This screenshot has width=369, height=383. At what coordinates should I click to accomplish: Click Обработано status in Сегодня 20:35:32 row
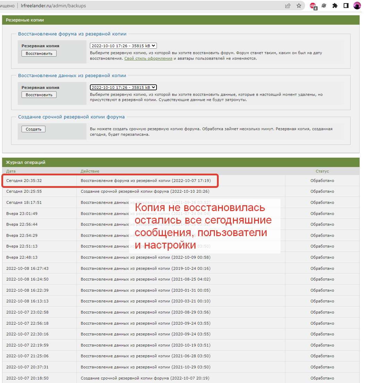(322, 181)
